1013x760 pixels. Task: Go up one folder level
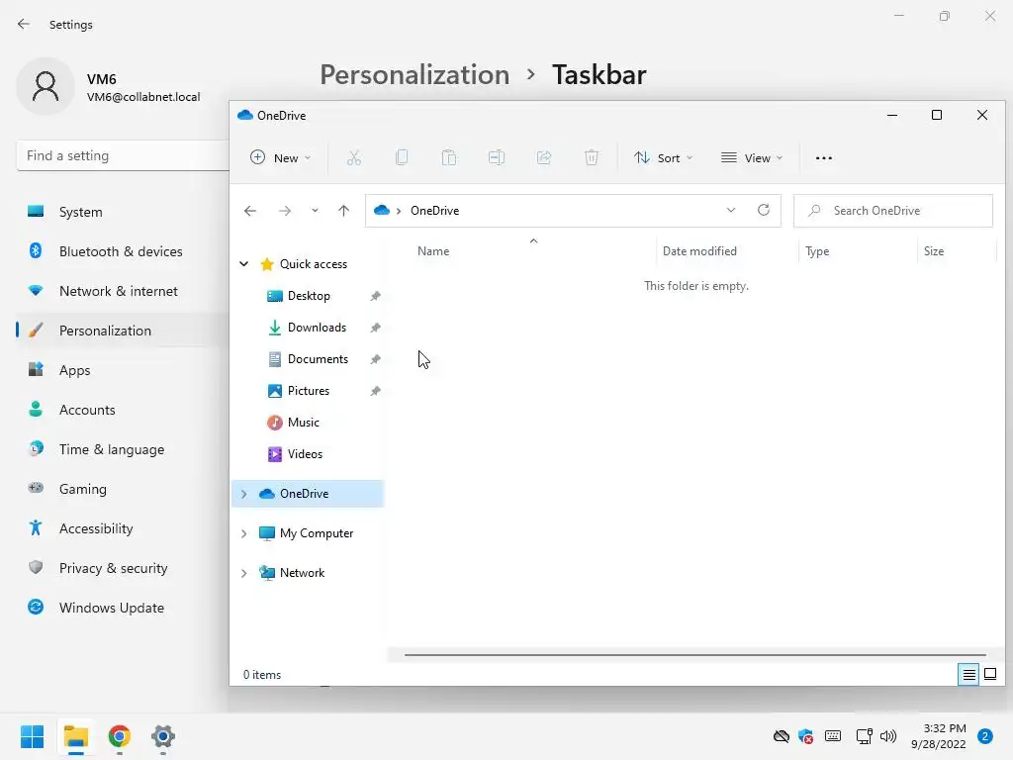point(343,211)
